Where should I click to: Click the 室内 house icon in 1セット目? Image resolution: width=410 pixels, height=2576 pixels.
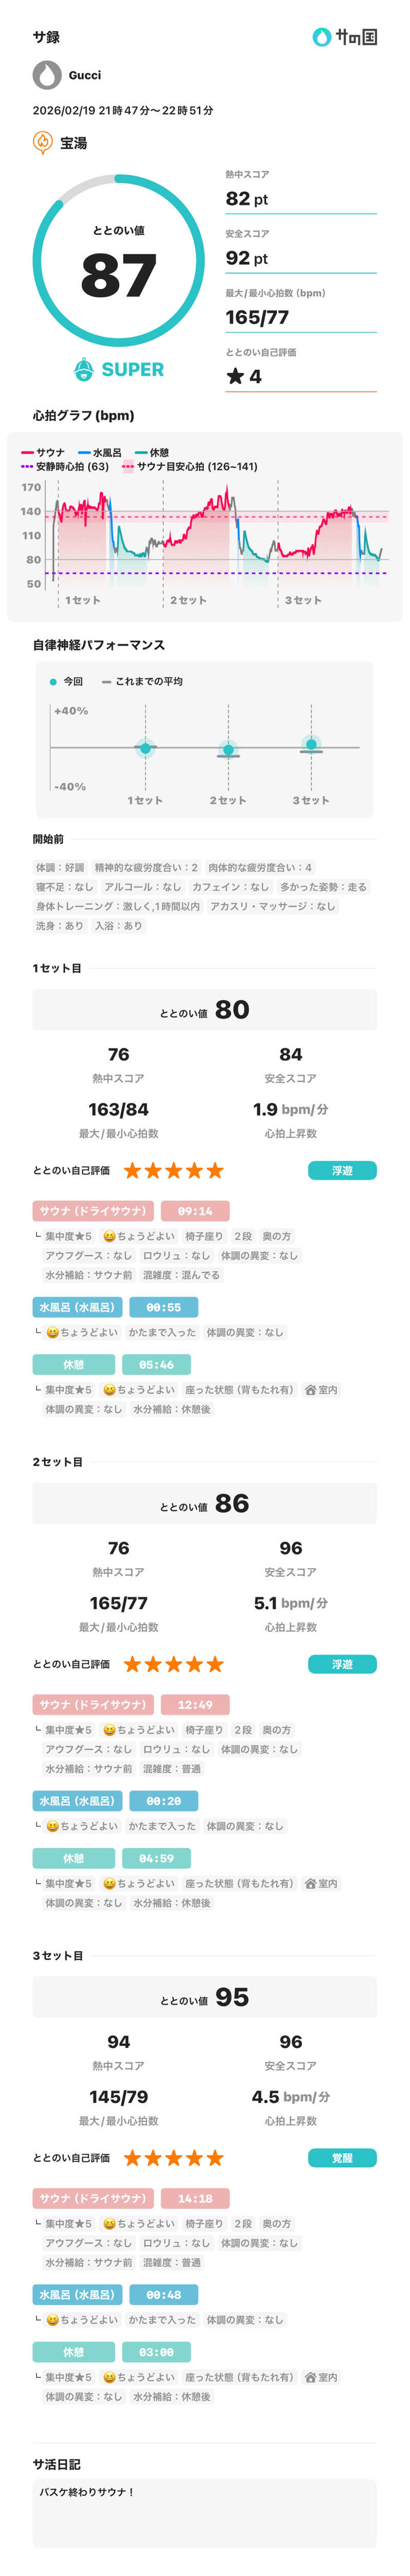[310, 1390]
